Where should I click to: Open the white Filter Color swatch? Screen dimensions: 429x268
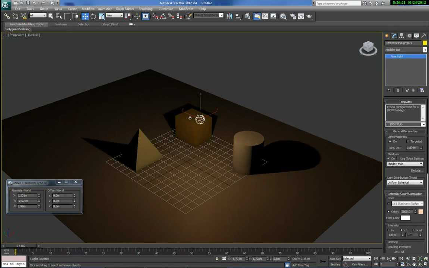(405, 218)
